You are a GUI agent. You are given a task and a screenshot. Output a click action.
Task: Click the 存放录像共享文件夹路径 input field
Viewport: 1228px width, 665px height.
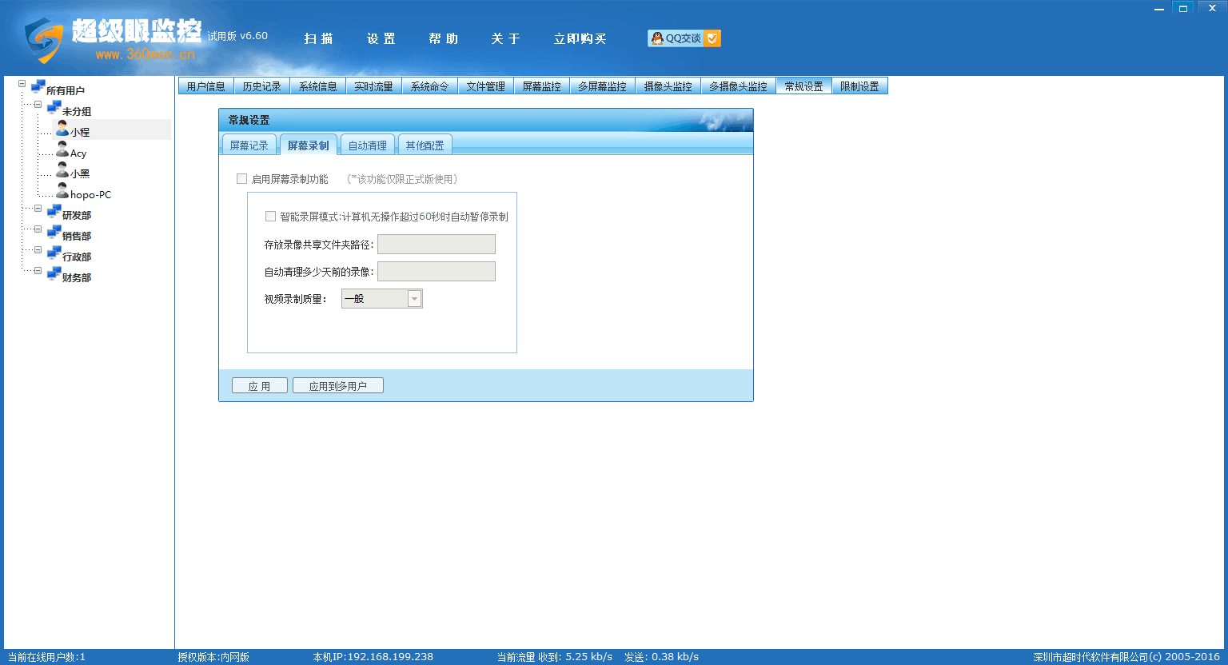point(437,245)
